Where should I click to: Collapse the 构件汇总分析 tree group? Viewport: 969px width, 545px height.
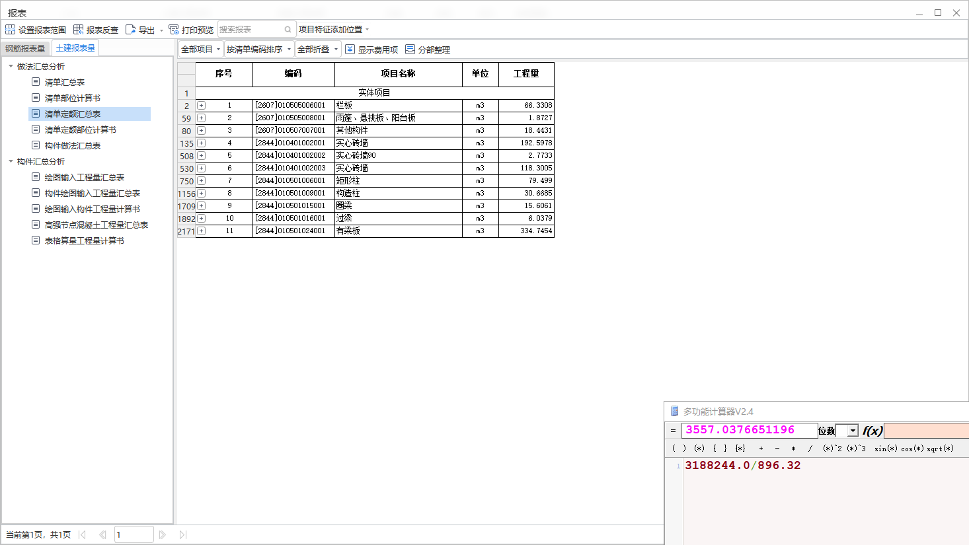[x=11, y=161]
